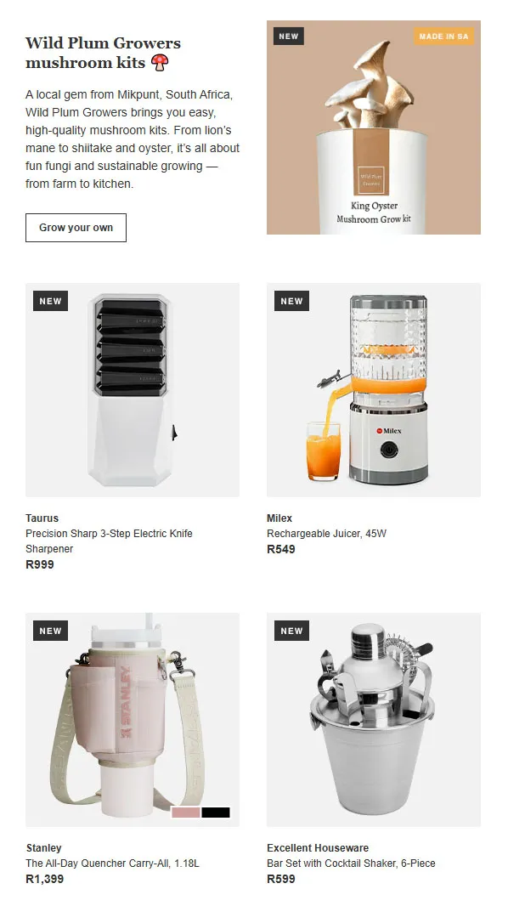
Task: View the cocktail shaker bar set image
Action: coord(374,720)
